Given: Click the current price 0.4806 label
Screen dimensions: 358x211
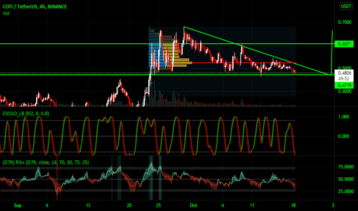Looking at the screenshot, I should click(345, 73).
